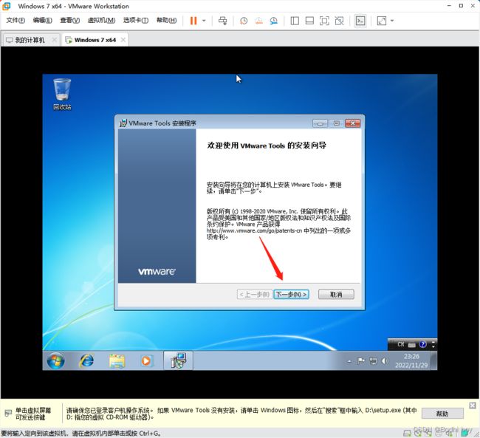Click the language bar keyboard icon

[x=412, y=345]
